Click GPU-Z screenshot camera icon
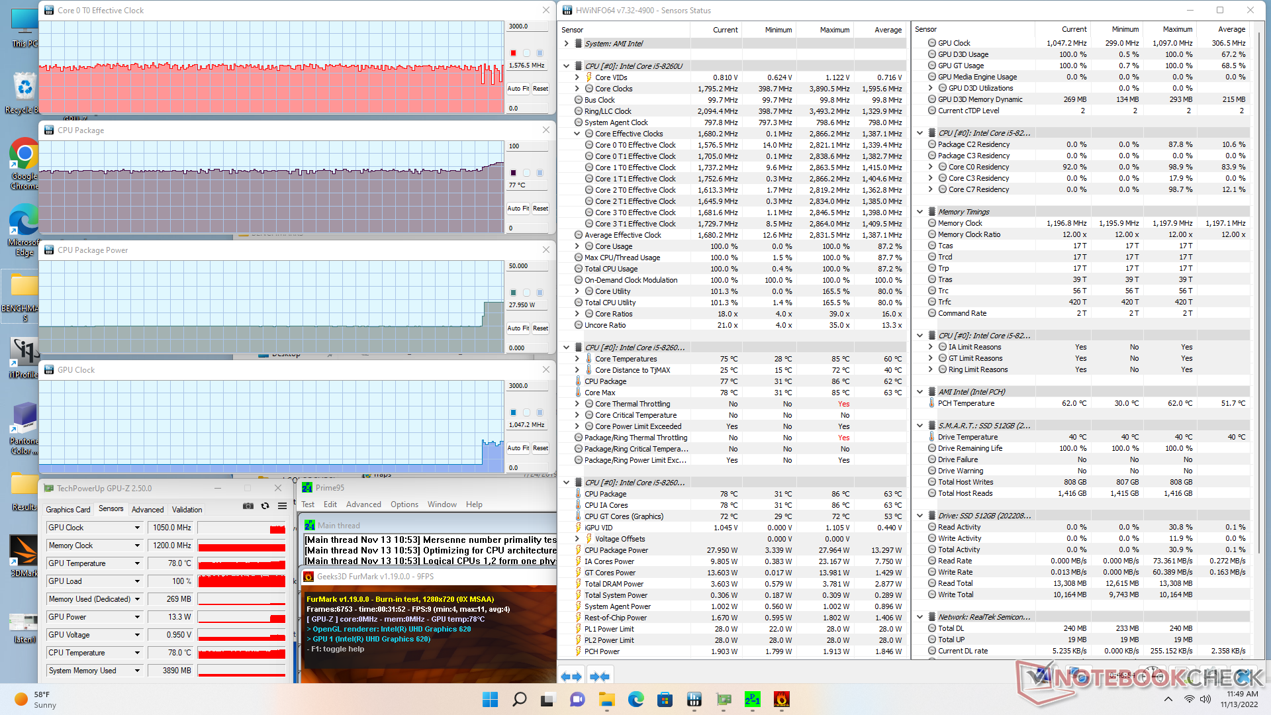 point(248,506)
